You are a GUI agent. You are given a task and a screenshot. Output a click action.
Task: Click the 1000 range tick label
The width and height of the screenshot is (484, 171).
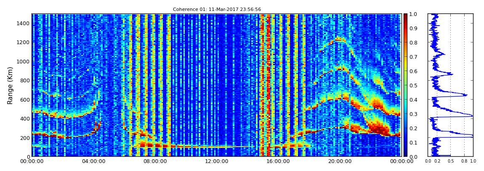[24, 61]
